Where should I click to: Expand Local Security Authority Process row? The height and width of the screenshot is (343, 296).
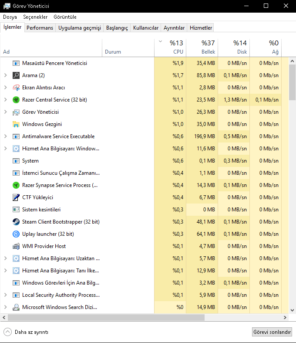[x=6, y=295]
